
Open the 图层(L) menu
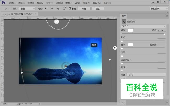(x=40, y=3)
